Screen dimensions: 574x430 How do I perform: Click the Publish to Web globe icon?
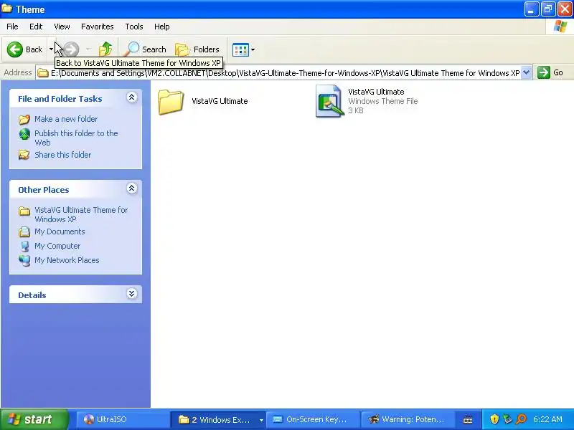[24, 134]
